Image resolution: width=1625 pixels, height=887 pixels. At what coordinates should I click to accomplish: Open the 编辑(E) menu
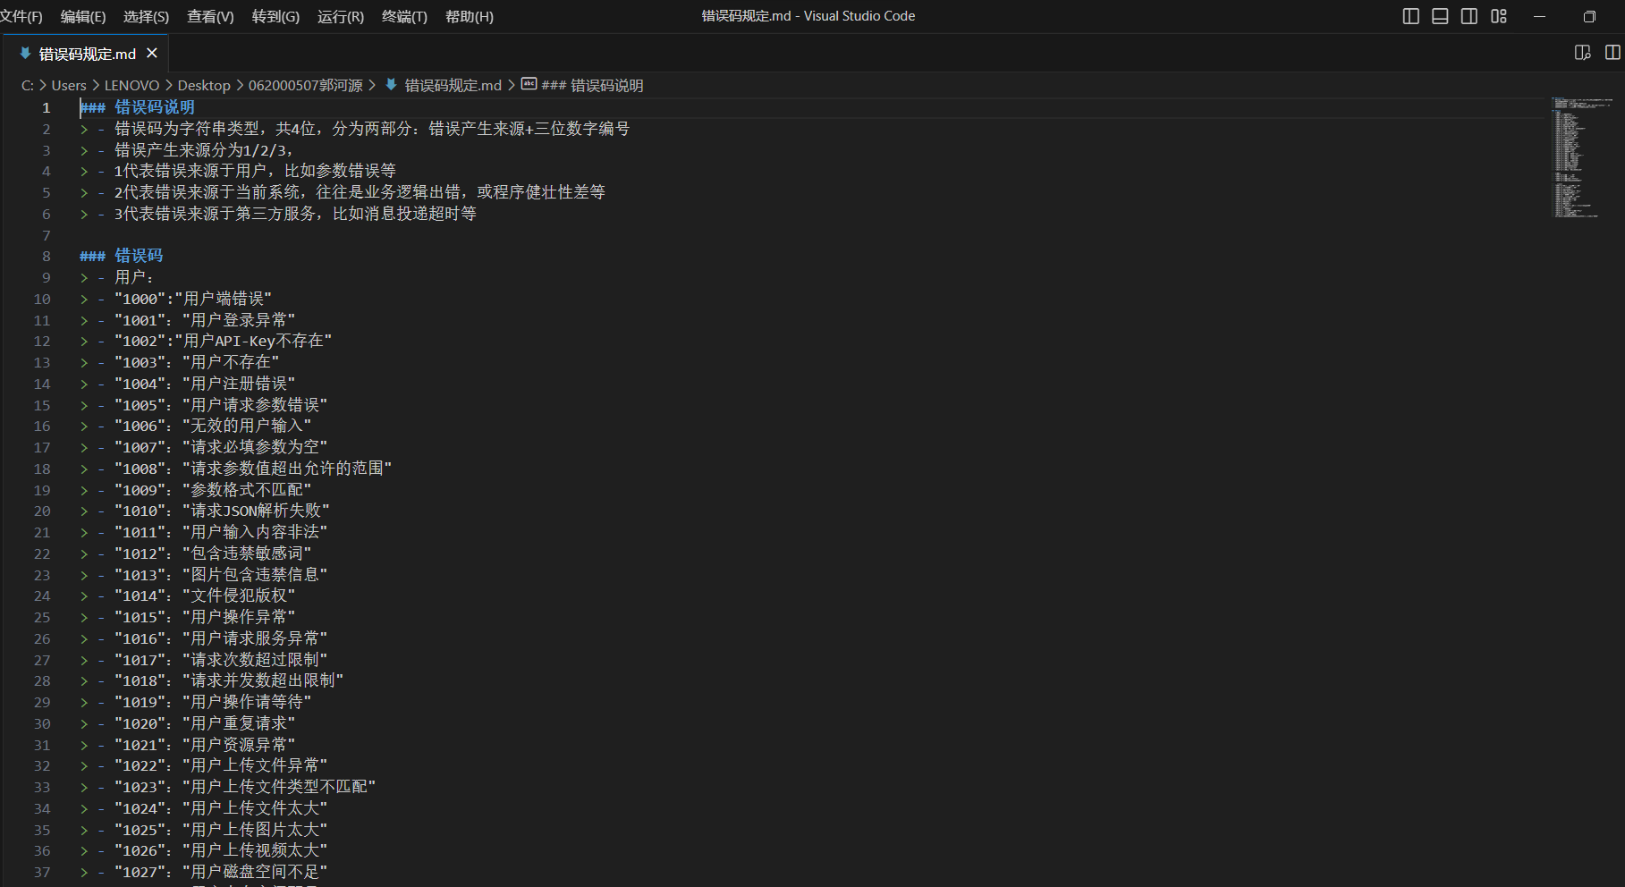(x=83, y=17)
